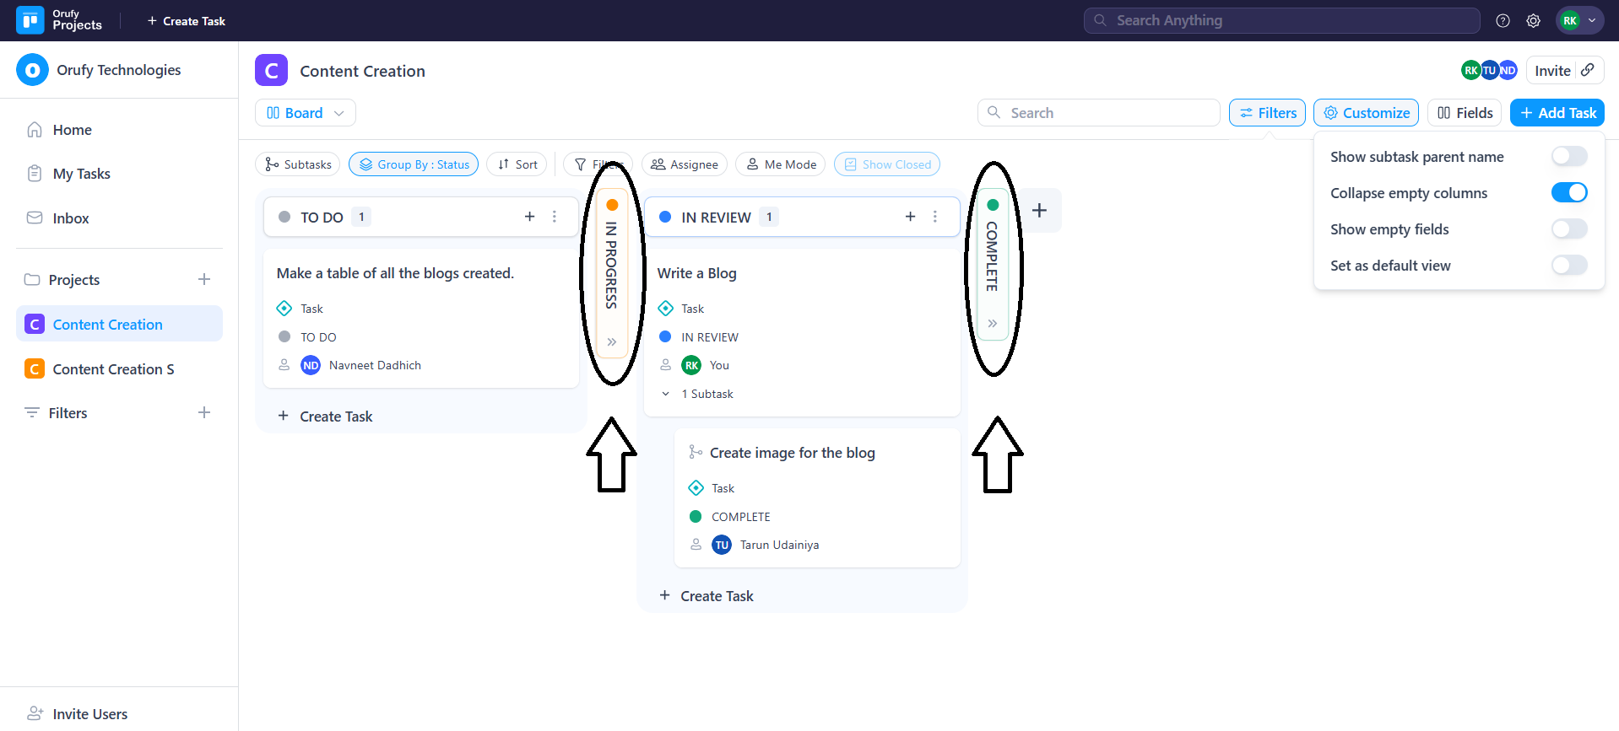The width and height of the screenshot is (1619, 731).
Task: Enable Show subtask parent name toggle
Action: [x=1568, y=157]
